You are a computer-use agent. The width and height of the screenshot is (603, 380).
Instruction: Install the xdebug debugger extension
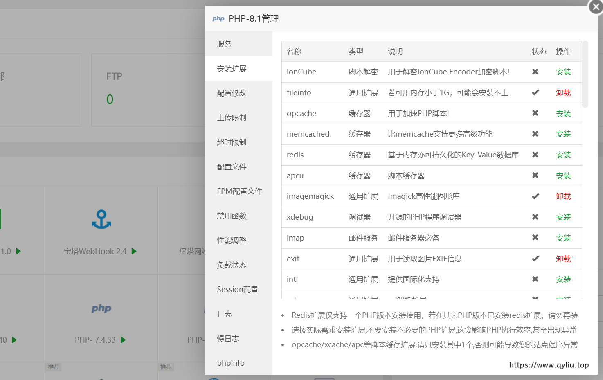[x=563, y=217]
